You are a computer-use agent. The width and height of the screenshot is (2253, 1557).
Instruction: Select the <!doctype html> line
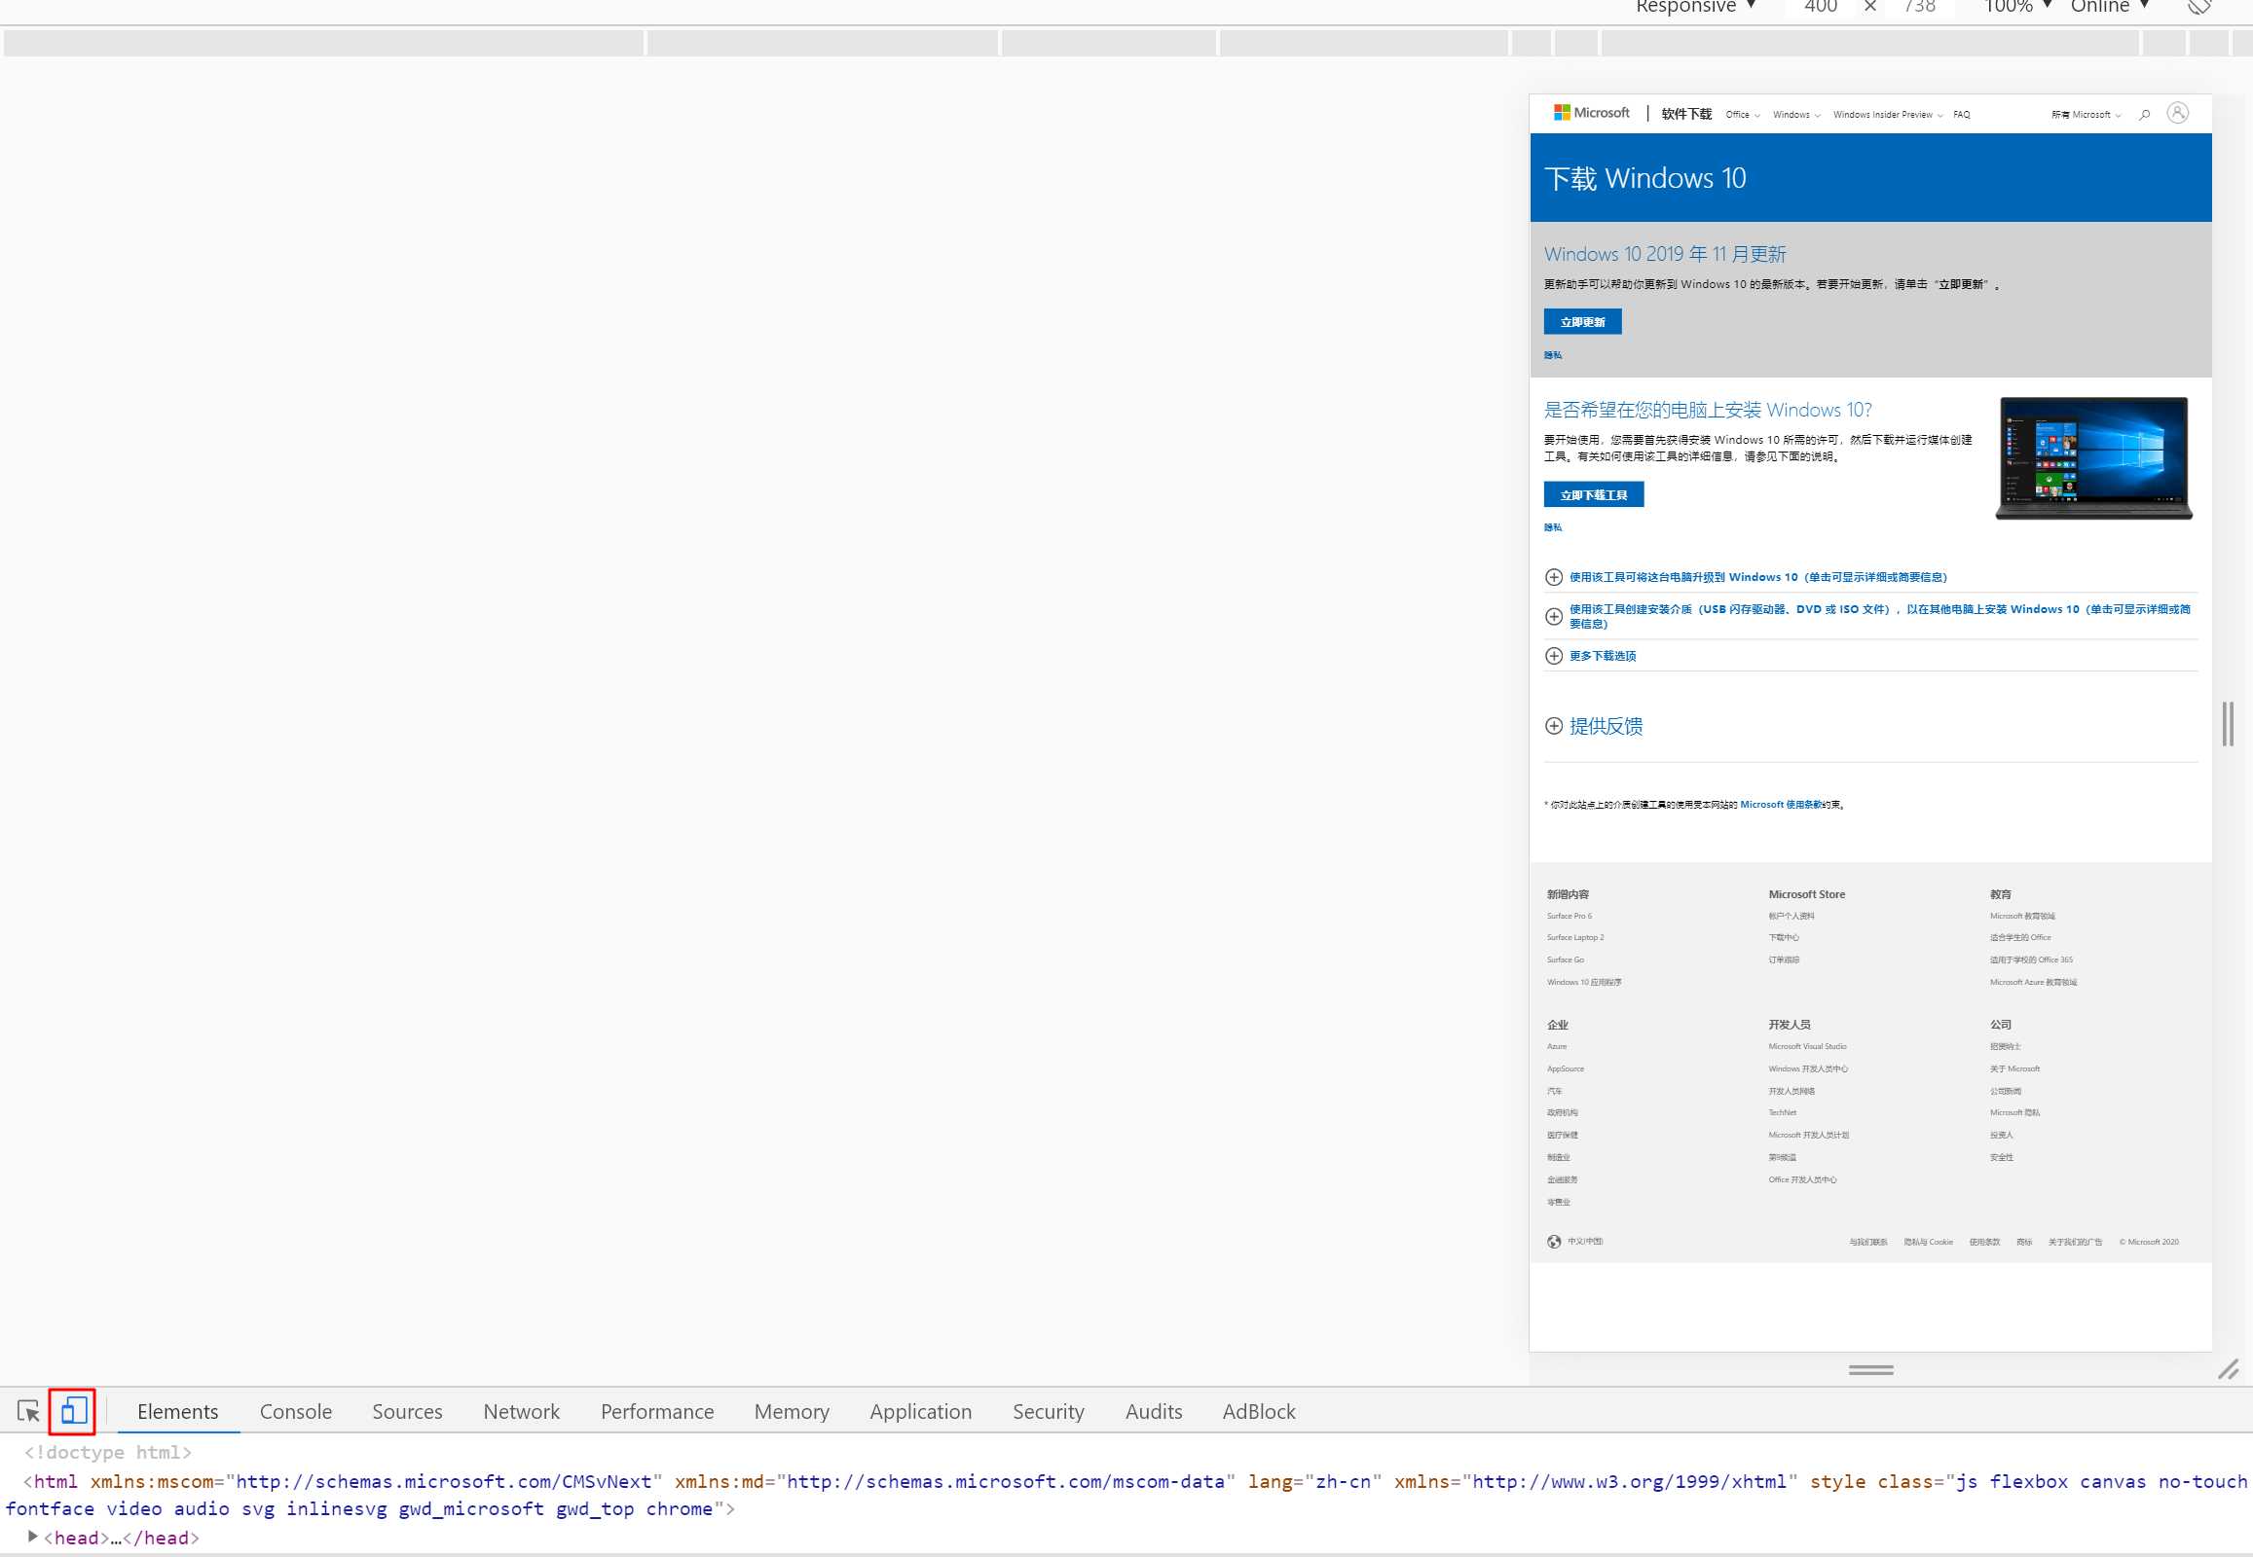(107, 1452)
